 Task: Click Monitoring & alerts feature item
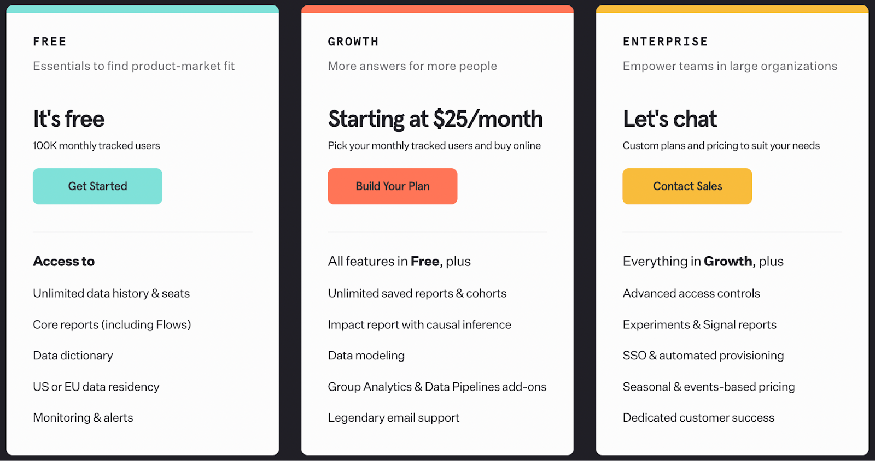(83, 417)
